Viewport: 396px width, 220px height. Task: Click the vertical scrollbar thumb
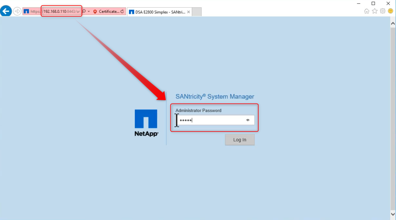pyautogui.click(x=393, y=119)
